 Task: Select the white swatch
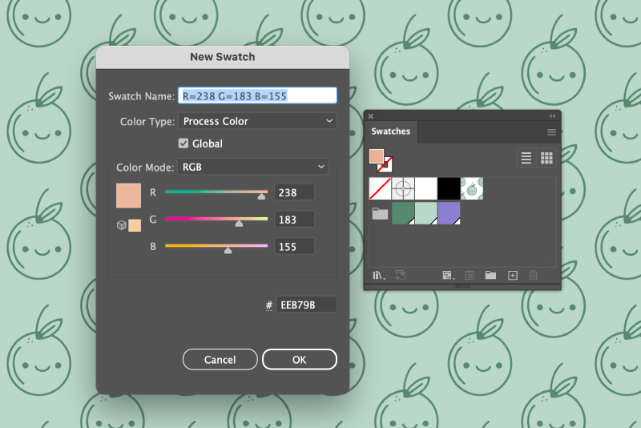[x=426, y=188]
